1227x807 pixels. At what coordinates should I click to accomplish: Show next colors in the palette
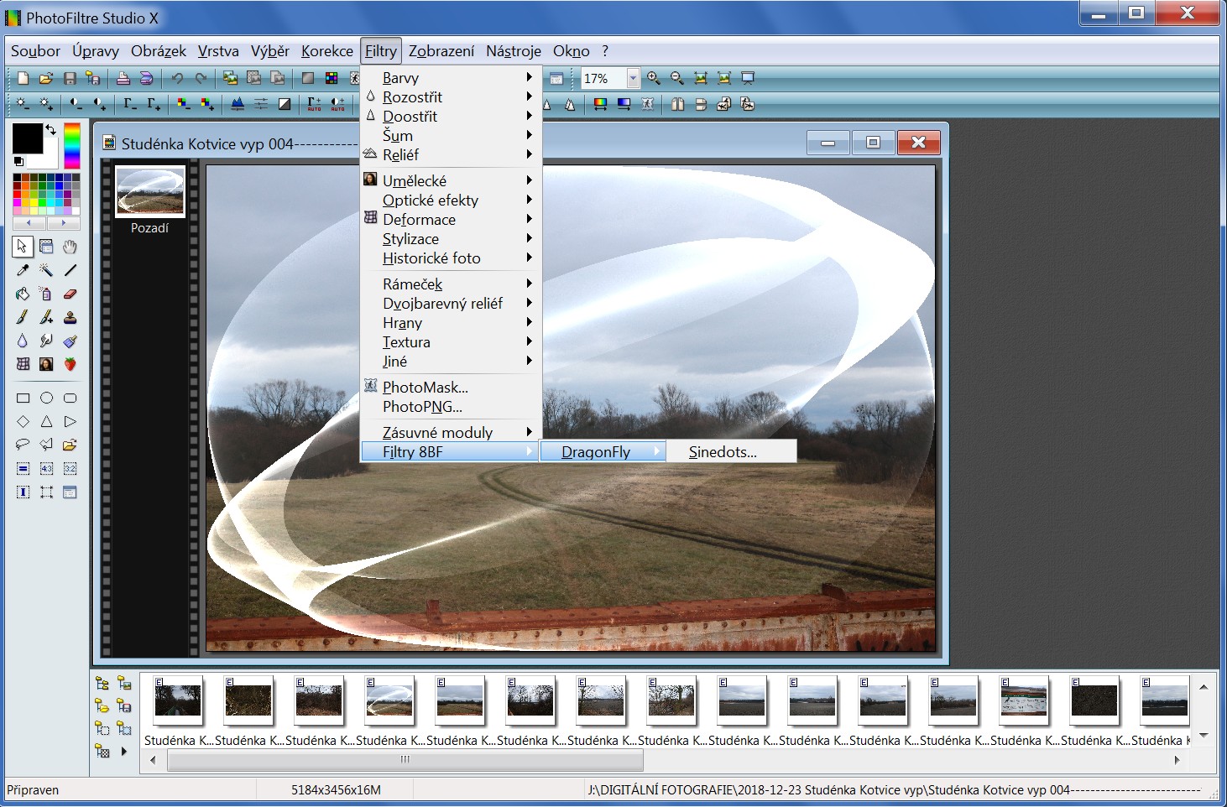coord(64,223)
